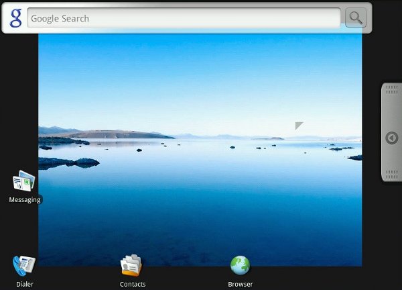Click the Contacts label text
This screenshot has width=402, height=290.
click(x=133, y=284)
